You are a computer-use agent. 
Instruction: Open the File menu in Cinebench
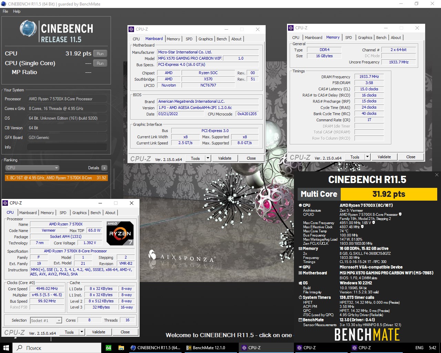6,11
